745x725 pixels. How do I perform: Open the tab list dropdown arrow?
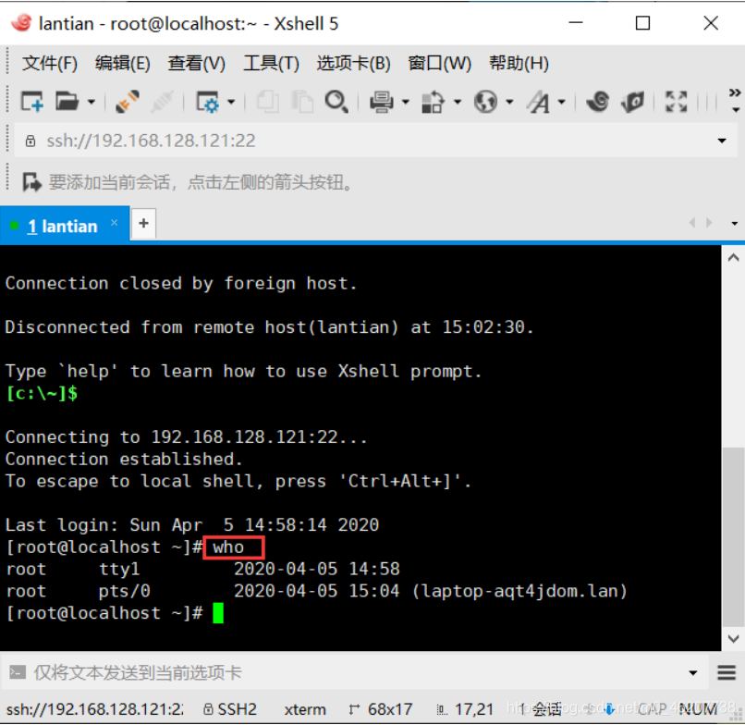735,224
